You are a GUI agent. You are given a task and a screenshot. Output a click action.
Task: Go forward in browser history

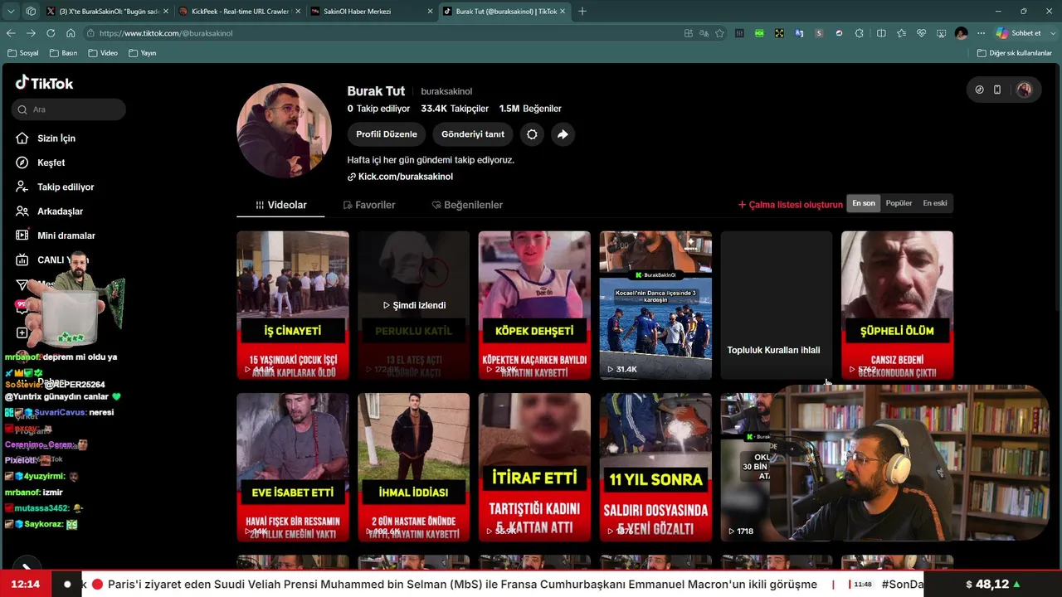(x=31, y=33)
